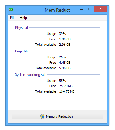115x130 pixels.
Task: Click the Physical total available 2.96 GB
Action: coord(65,45)
